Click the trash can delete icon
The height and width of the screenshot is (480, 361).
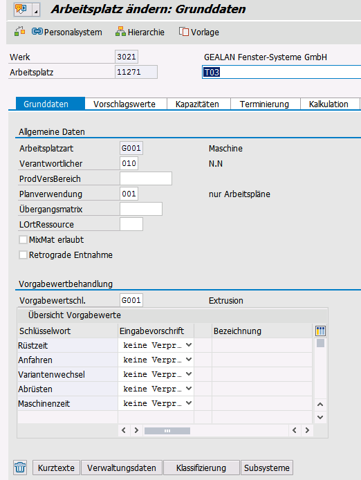(x=20, y=468)
